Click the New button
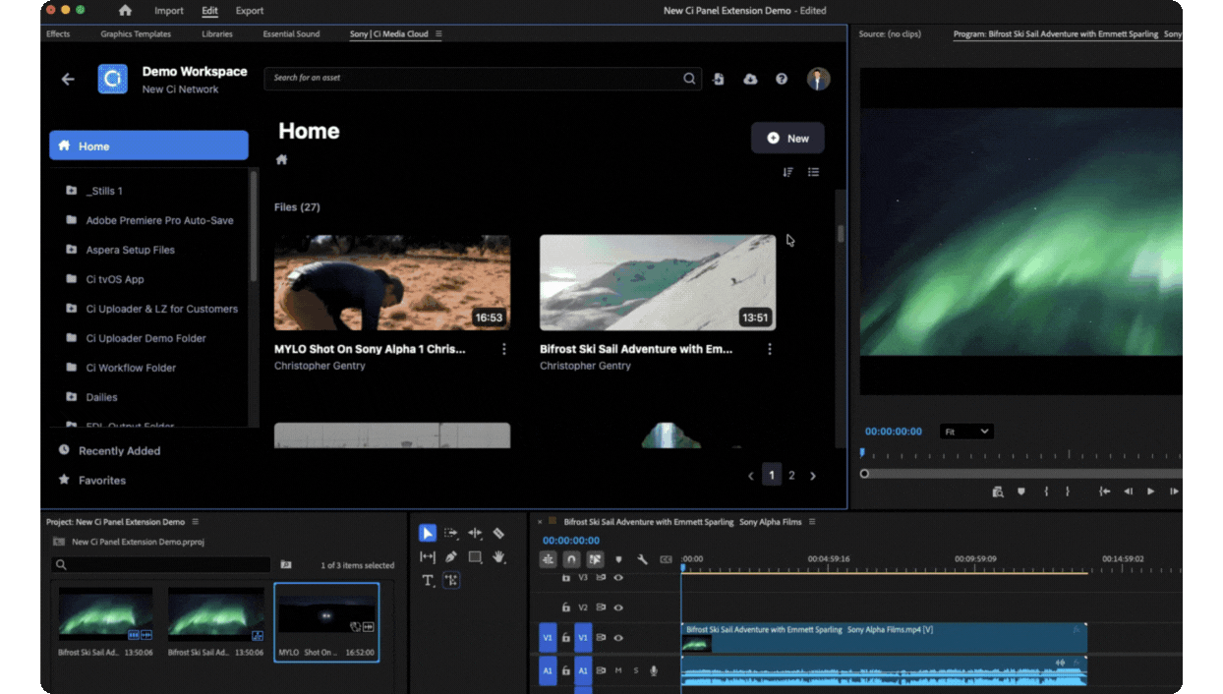 pos(787,139)
